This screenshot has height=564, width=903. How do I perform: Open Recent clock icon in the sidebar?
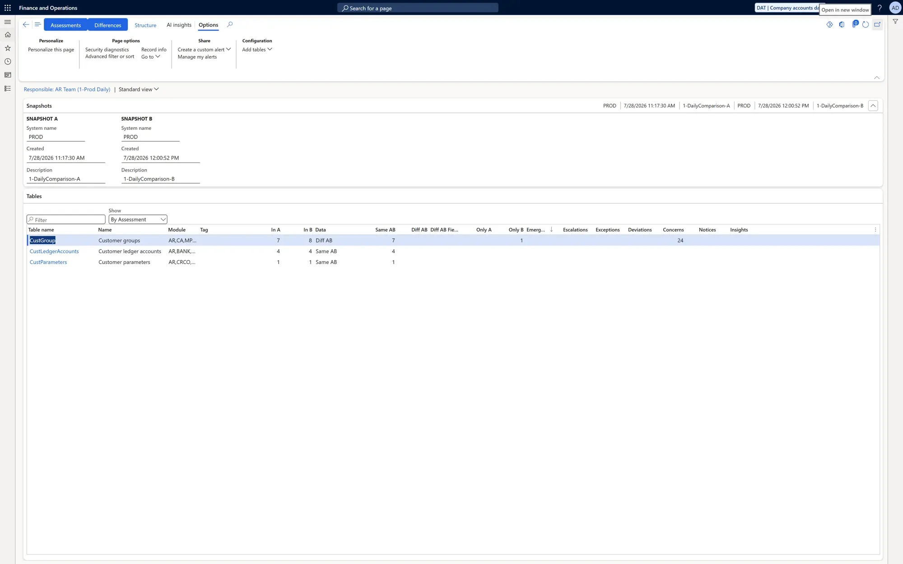(x=8, y=61)
